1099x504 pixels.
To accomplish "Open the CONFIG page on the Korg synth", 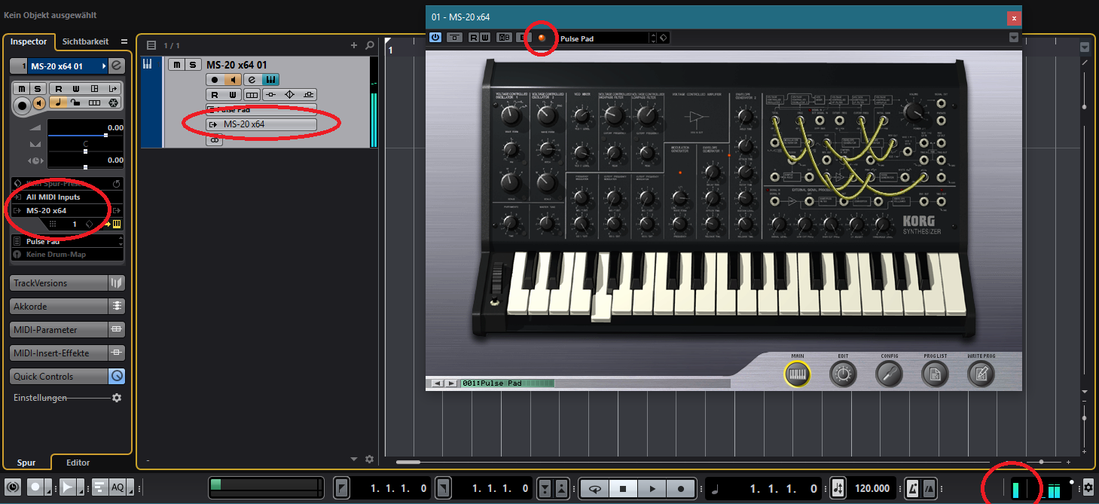I will pos(889,373).
